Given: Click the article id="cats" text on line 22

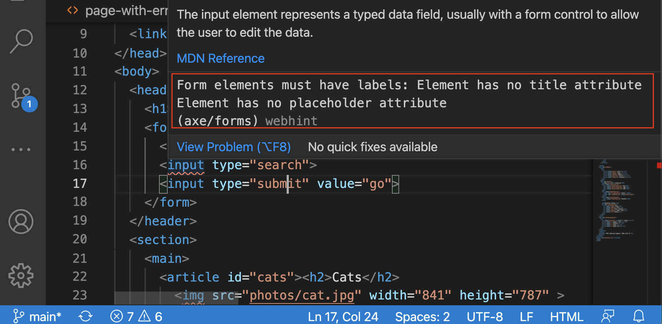Looking at the screenshot, I should pos(230,277).
